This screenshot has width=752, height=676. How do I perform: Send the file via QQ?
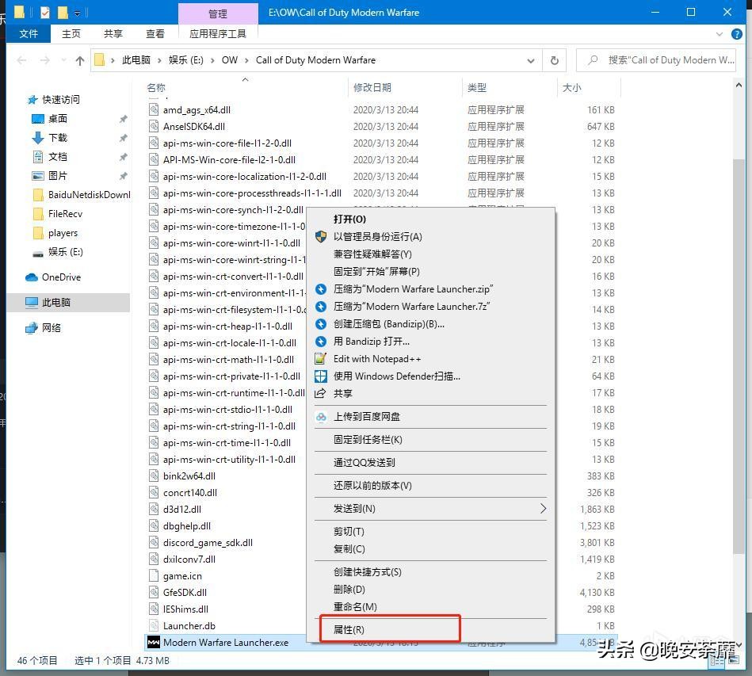pyautogui.click(x=365, y=462)
